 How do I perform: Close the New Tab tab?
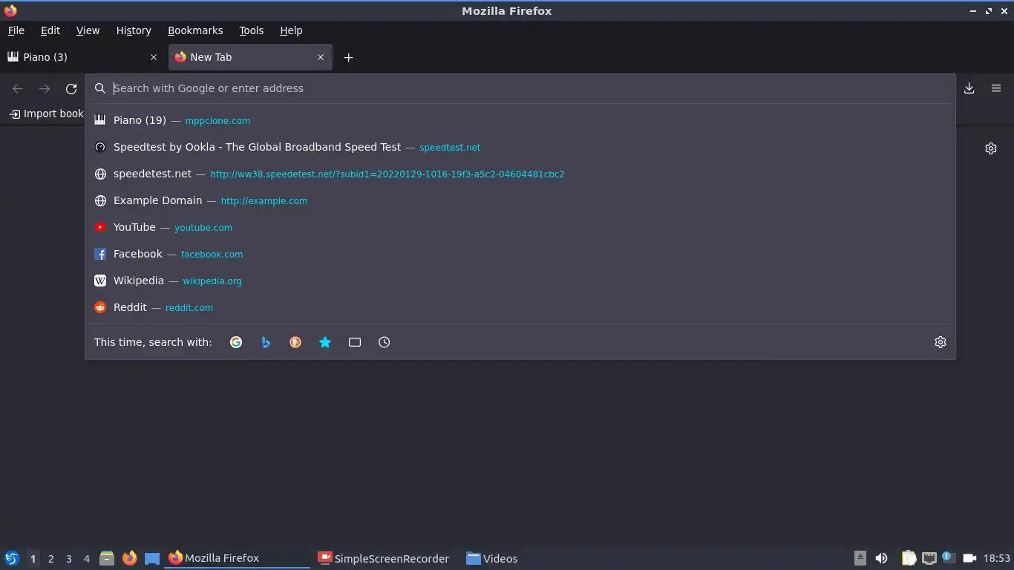coord(321,57)
